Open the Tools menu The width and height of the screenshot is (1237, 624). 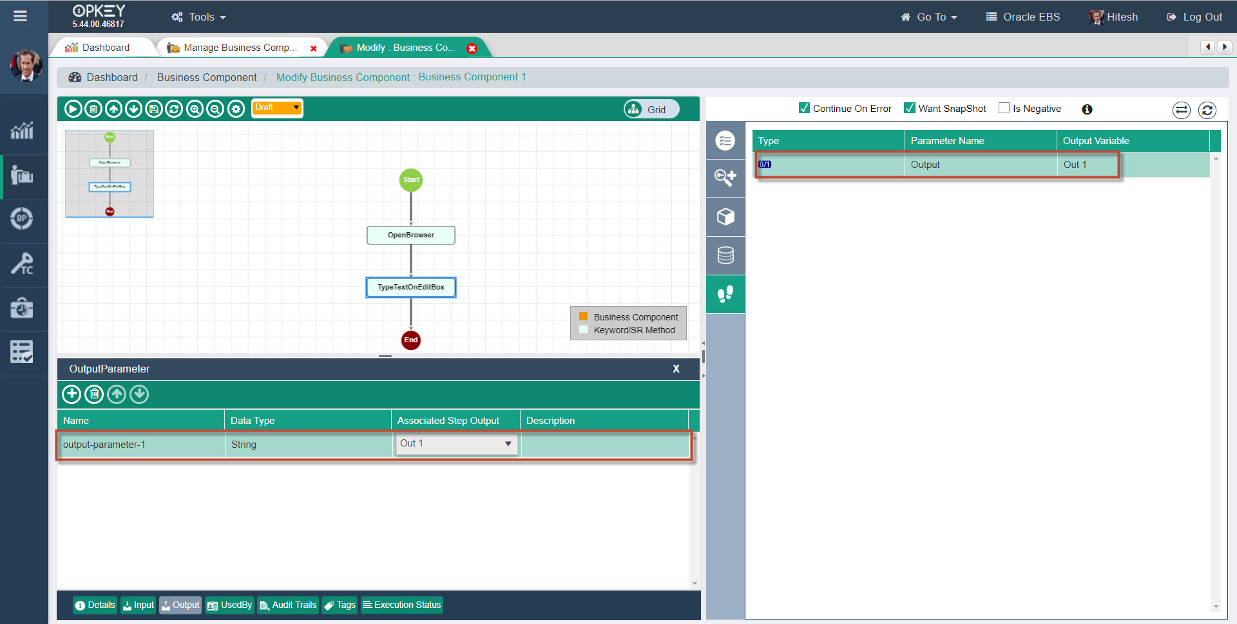pos(199,17)
